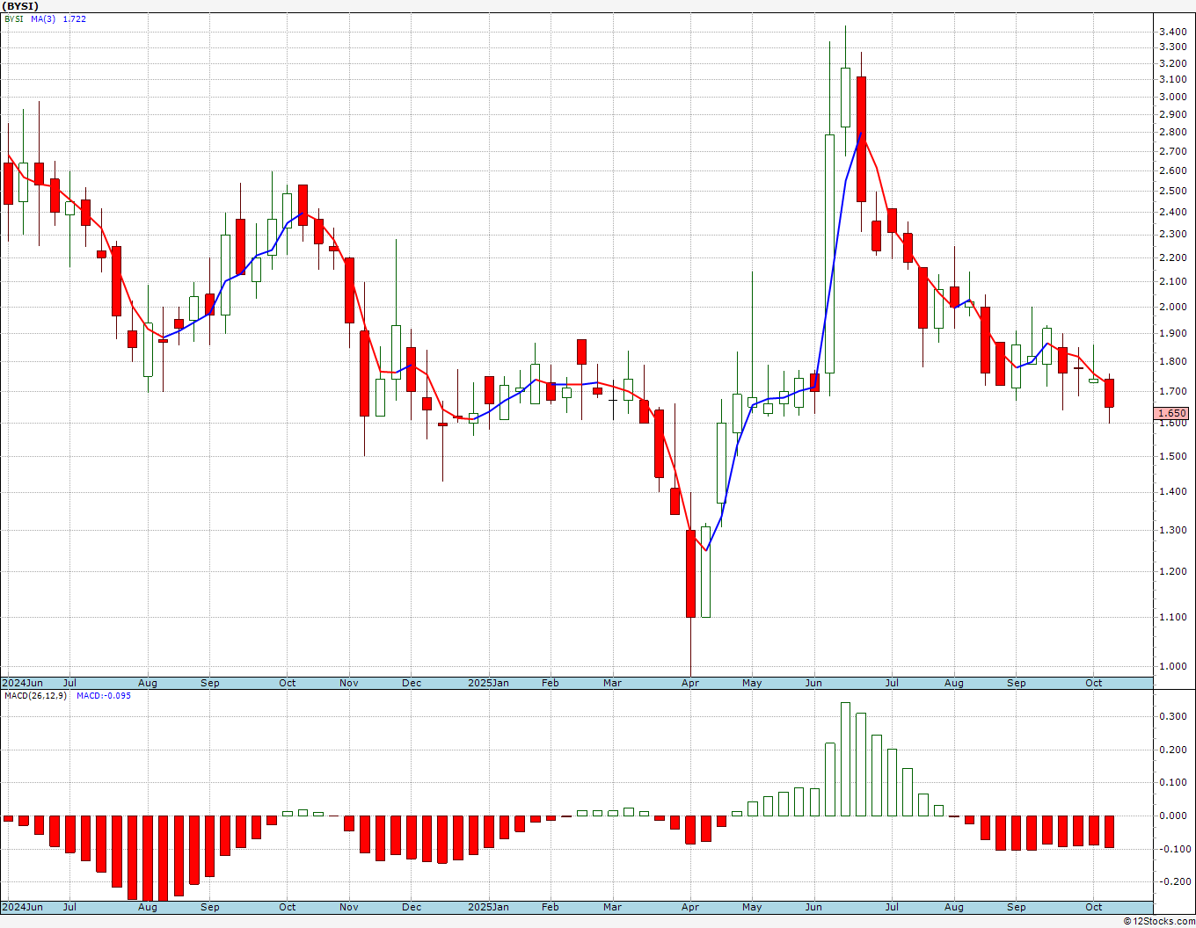Select the 2.700 price axis label
The height and width of the screenshot is (928, 1196).
[1172, 151]
